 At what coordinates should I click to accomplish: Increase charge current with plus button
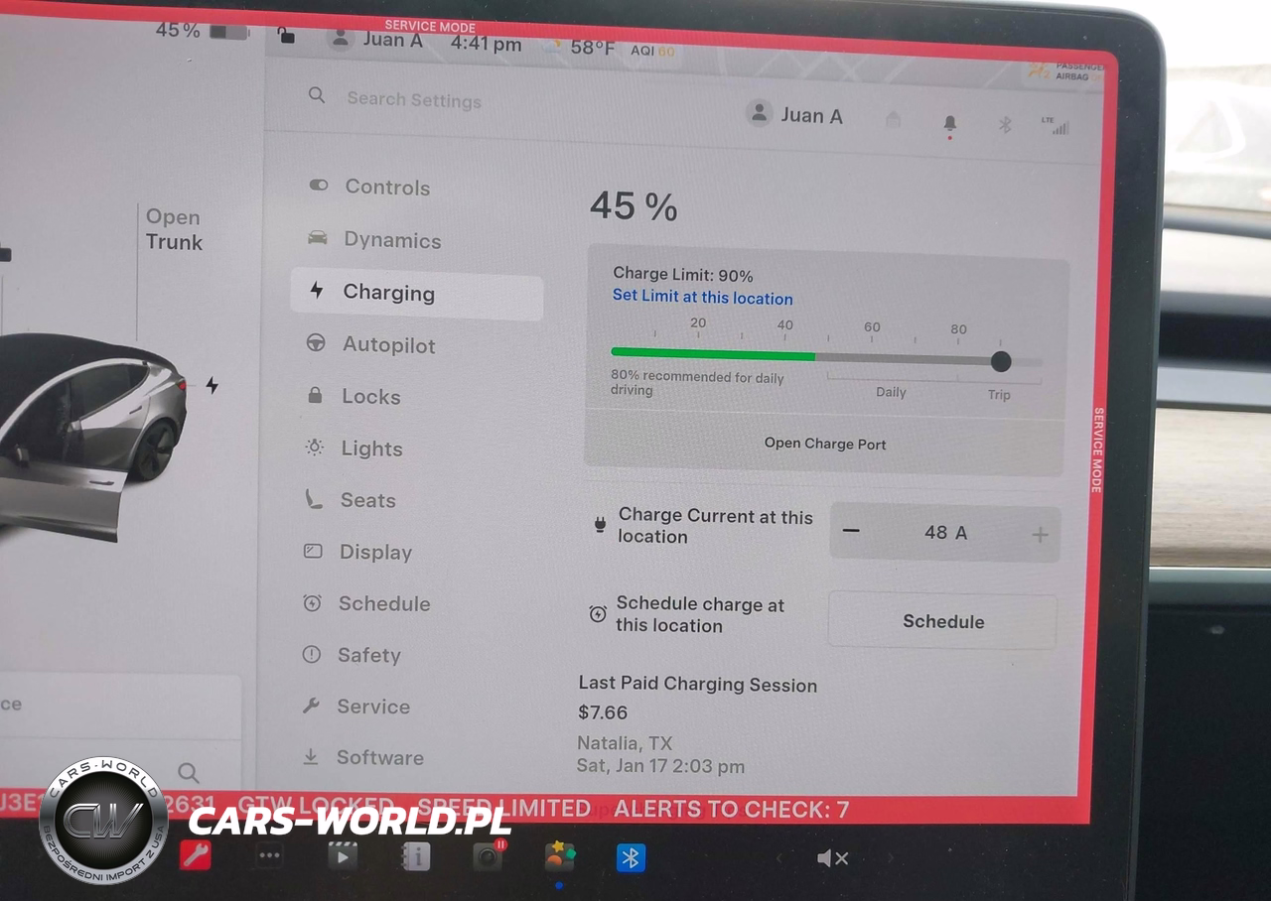(1040, 536)
